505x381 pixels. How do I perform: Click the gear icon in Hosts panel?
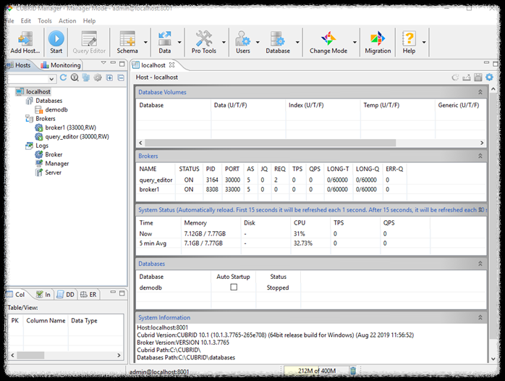pos(98,78)
